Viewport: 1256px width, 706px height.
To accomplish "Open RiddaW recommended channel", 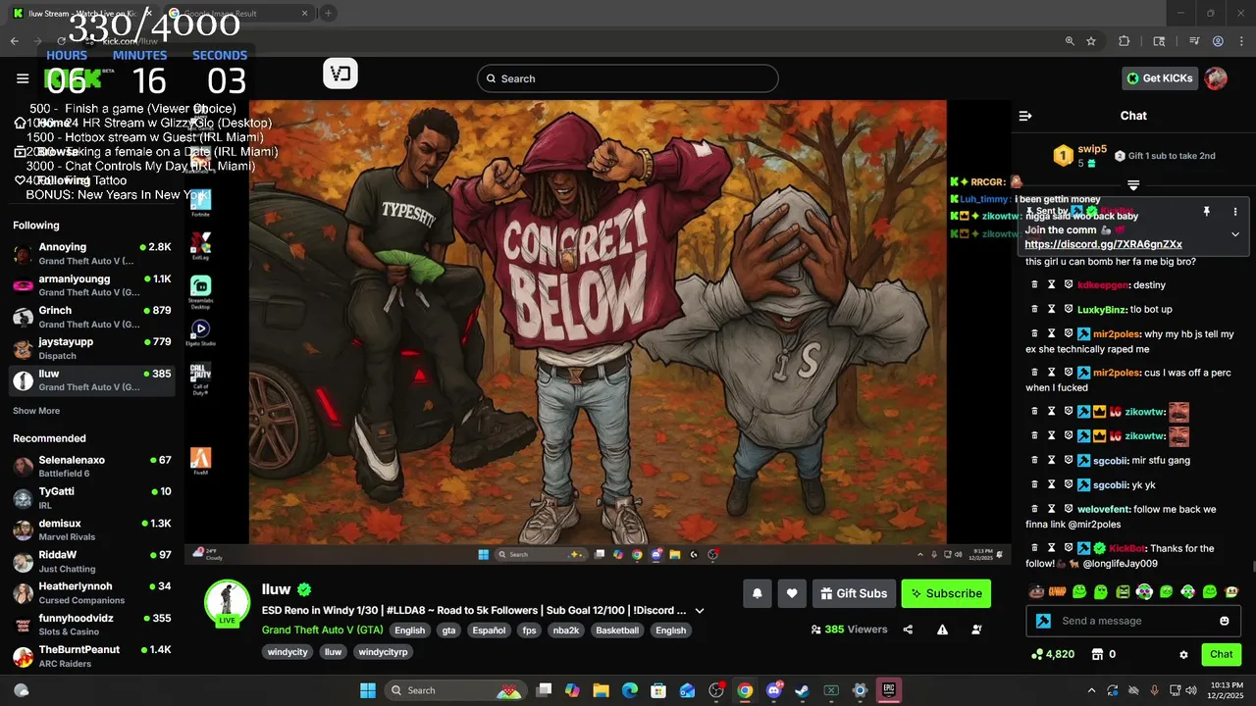I will [x=92, y=561].
